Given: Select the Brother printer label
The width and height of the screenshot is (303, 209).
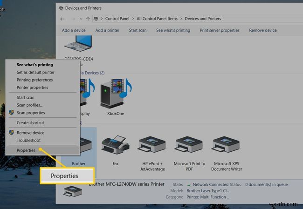Looking at the screenshot, I should (79, 164).
